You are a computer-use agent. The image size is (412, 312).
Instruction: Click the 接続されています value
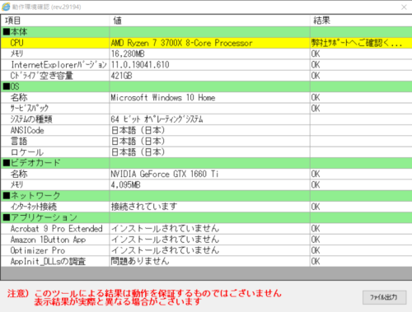tap(144, 207)
